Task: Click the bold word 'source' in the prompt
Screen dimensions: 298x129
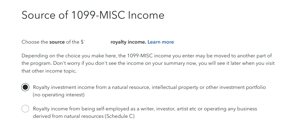Action: click(x=57, y=42)
